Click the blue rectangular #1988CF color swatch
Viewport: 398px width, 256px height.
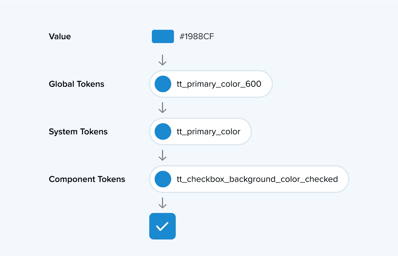click(163, 36)
